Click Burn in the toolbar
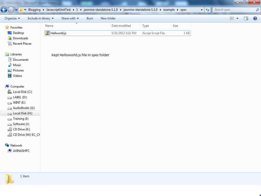261x196 pixels. (x=90, y=18)
